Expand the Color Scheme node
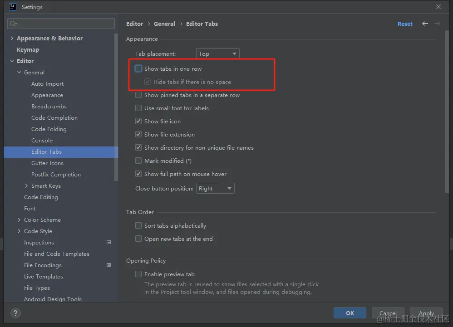This screenshot has width=453, height=327. point(19,220)
